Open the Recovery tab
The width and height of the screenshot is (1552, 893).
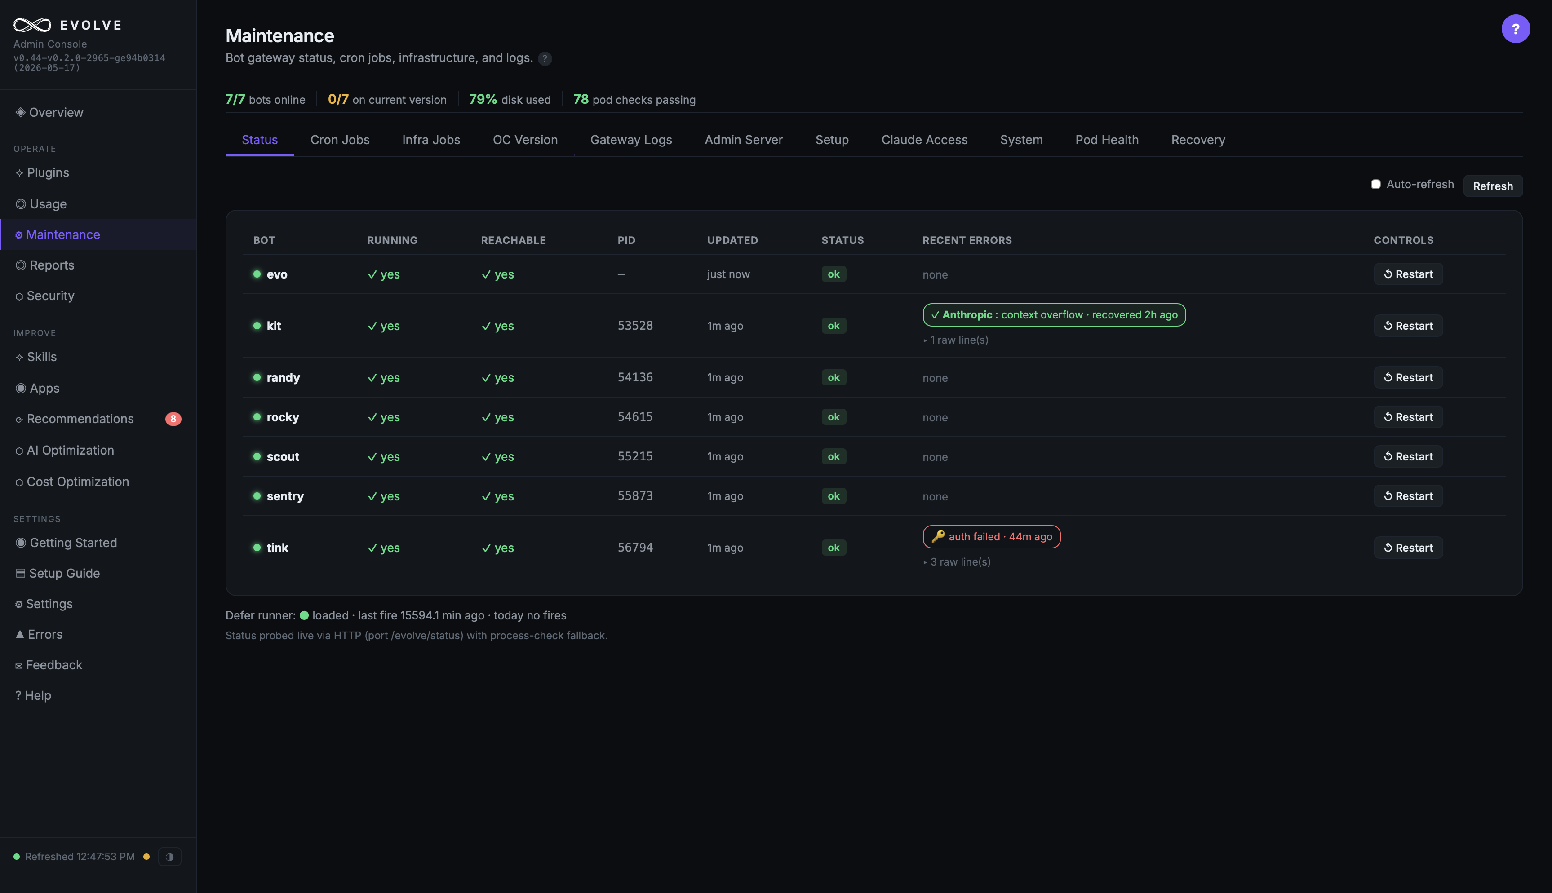(x=1197, y=140)
